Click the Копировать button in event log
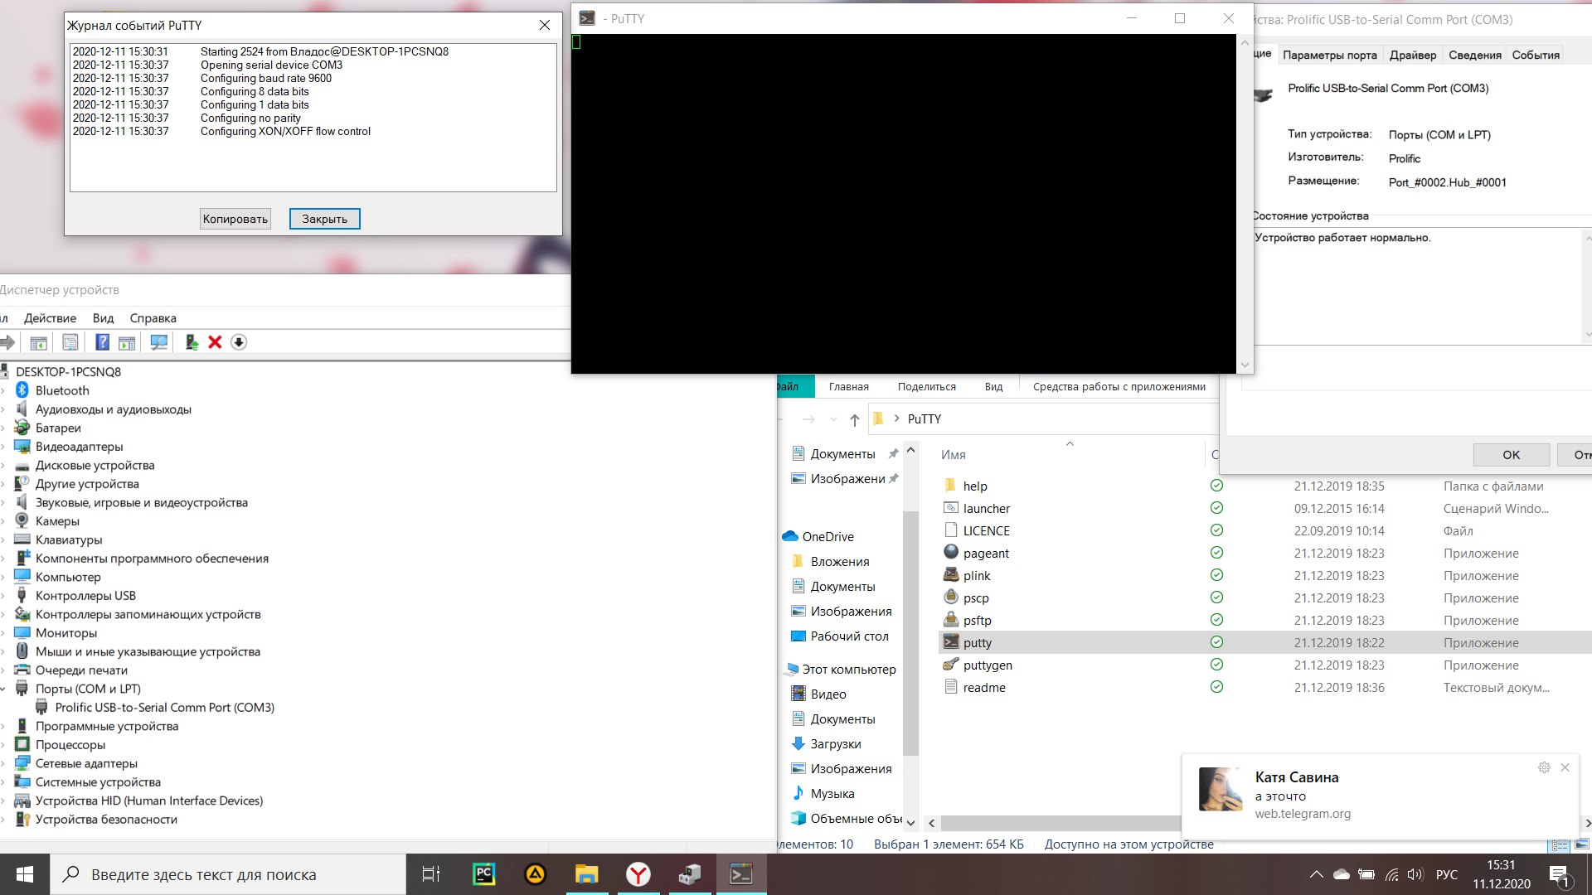 235,219
